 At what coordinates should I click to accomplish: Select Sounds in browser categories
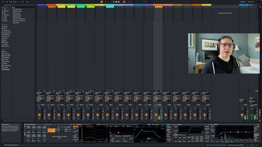[x=5, y=27]
